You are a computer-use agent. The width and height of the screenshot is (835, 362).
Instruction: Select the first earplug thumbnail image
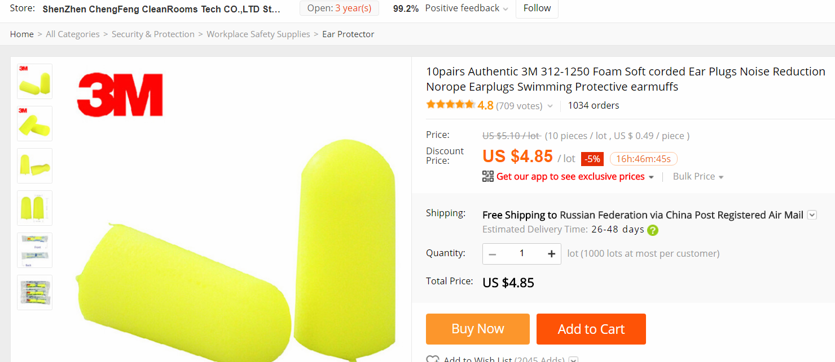[35, 82]
